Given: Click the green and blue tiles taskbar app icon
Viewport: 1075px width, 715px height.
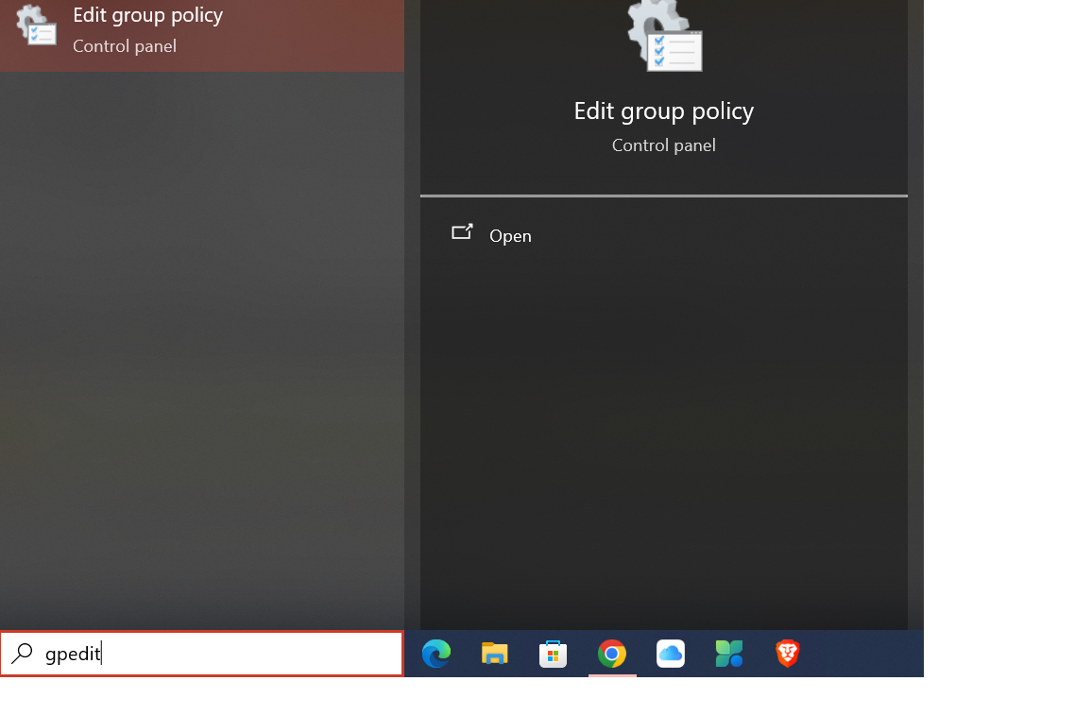Looking at the screenshot, I should coord(729,654).
